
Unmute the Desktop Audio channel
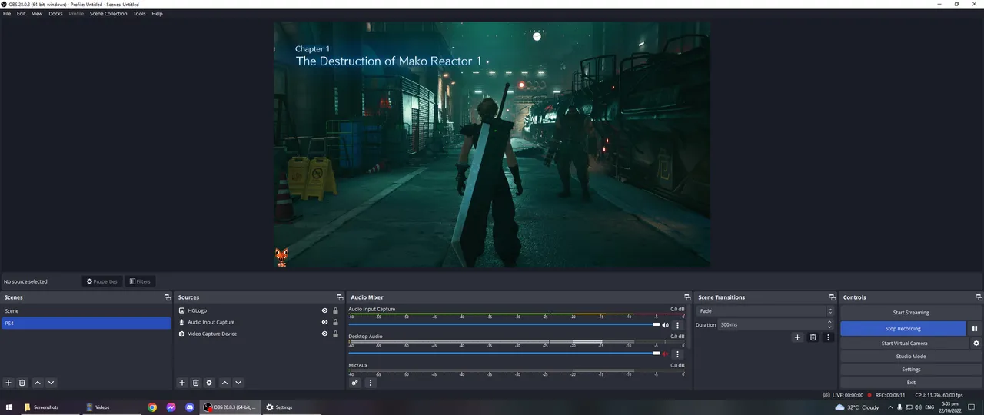click(x=665, y=354)
